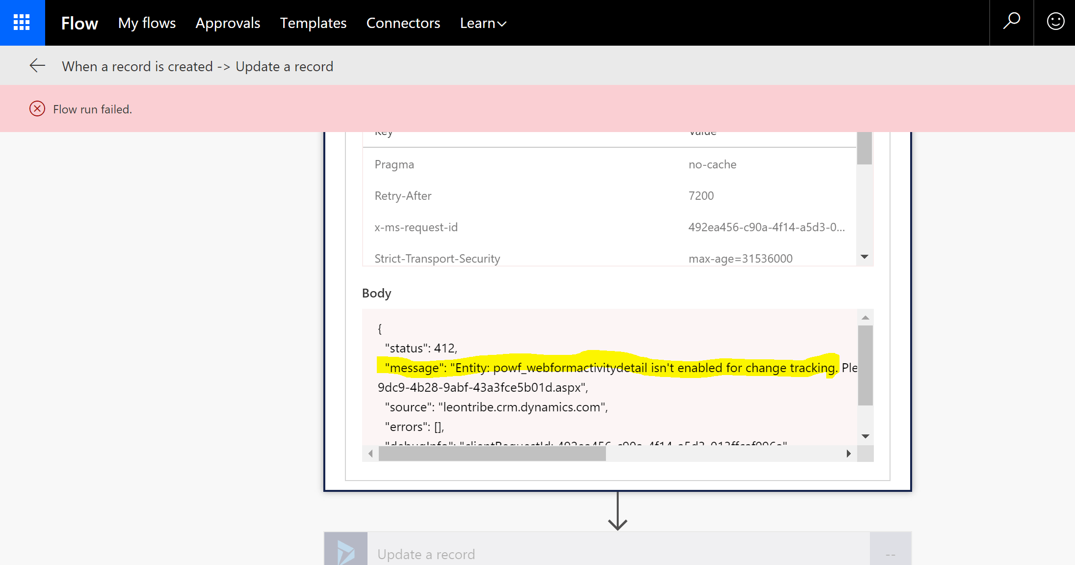Viewport: 1075px width, 565px height.
Task: Click the smiley feedback icon
Action: pos(1055,22)
